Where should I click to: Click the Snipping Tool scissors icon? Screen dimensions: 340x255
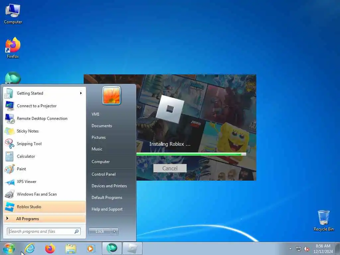pyautogui.click(x=10, y=144)
